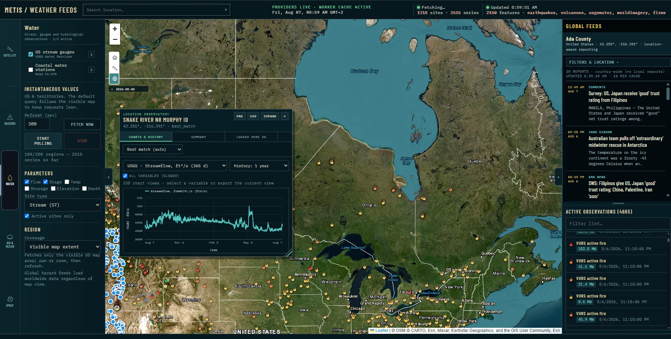Click the Filter list input field
The height and width of the screenshot is (339, 671).
618,224
